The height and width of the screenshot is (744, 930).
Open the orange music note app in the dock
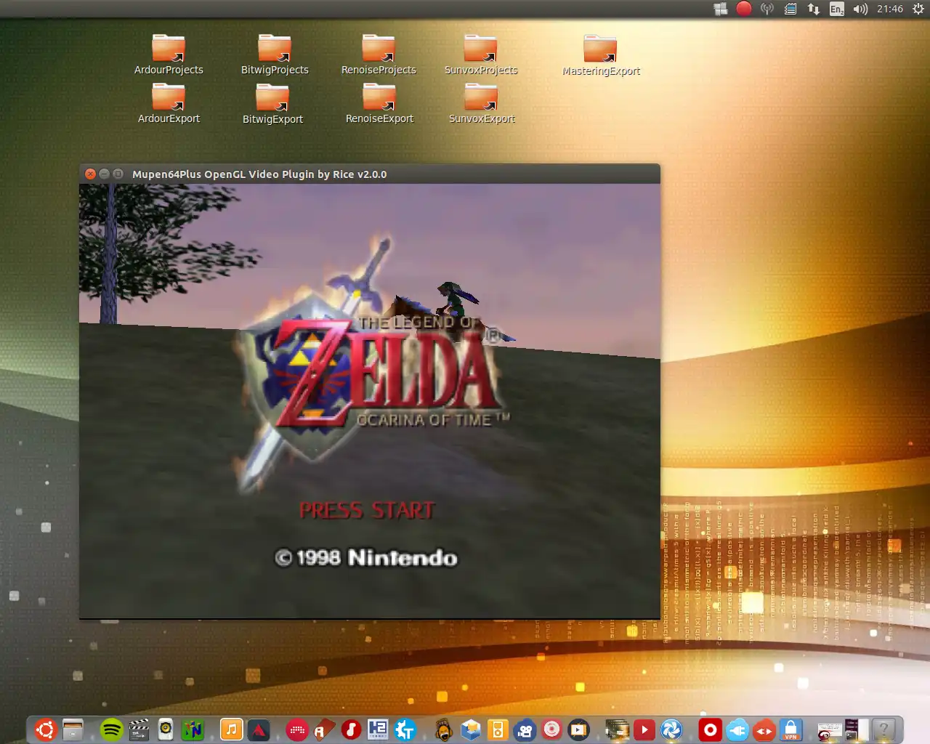[x=231, y=729]
